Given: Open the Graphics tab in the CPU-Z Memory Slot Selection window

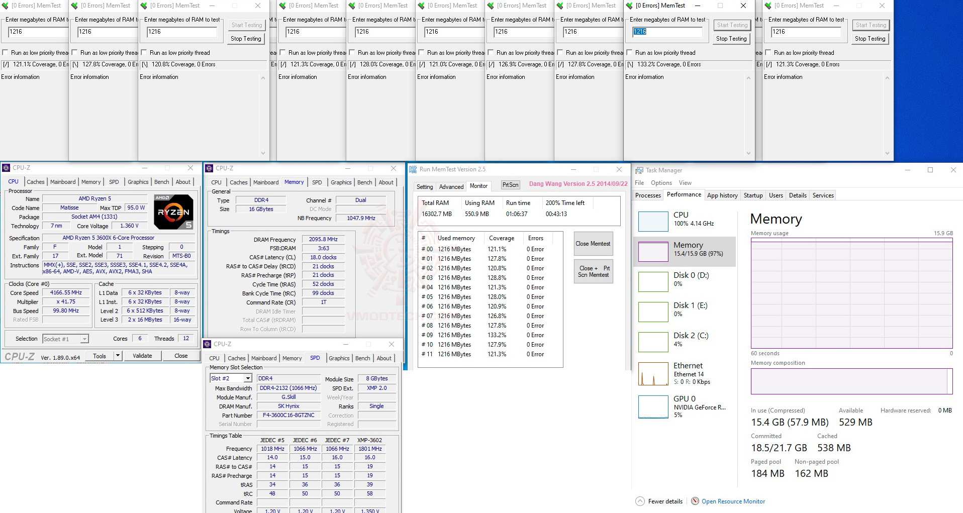Looking at the screenshot, I should pyautogui.click(x=339, y=358).
